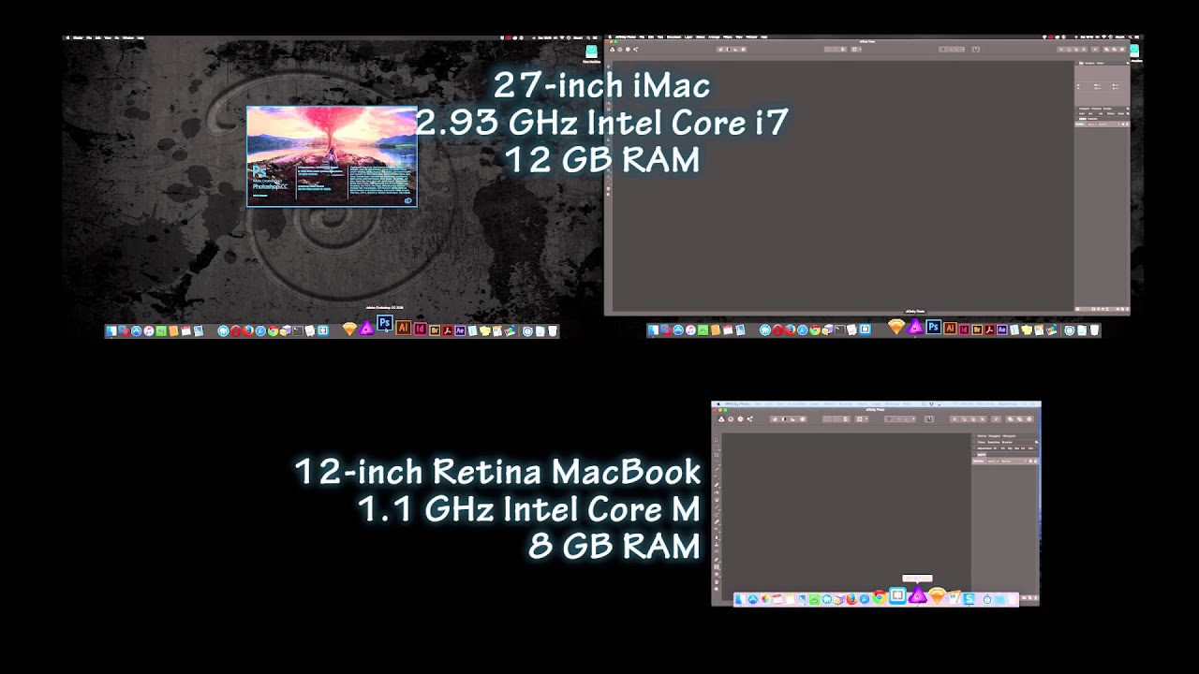Viewport: 1199px width, 674px height.
Task: Open Finder in the MacBook dock
Action: 740,599
